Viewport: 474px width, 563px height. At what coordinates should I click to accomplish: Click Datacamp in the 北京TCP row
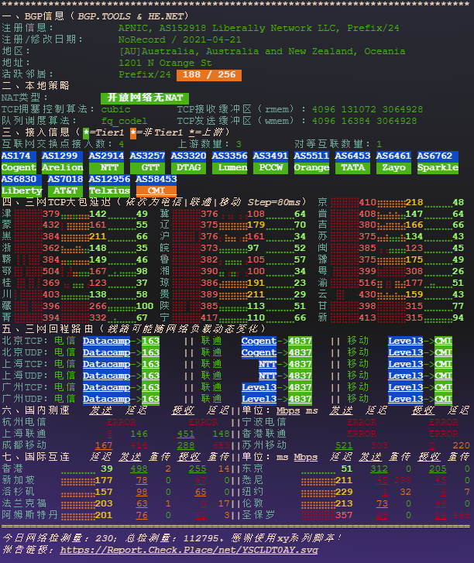(106, 341)
